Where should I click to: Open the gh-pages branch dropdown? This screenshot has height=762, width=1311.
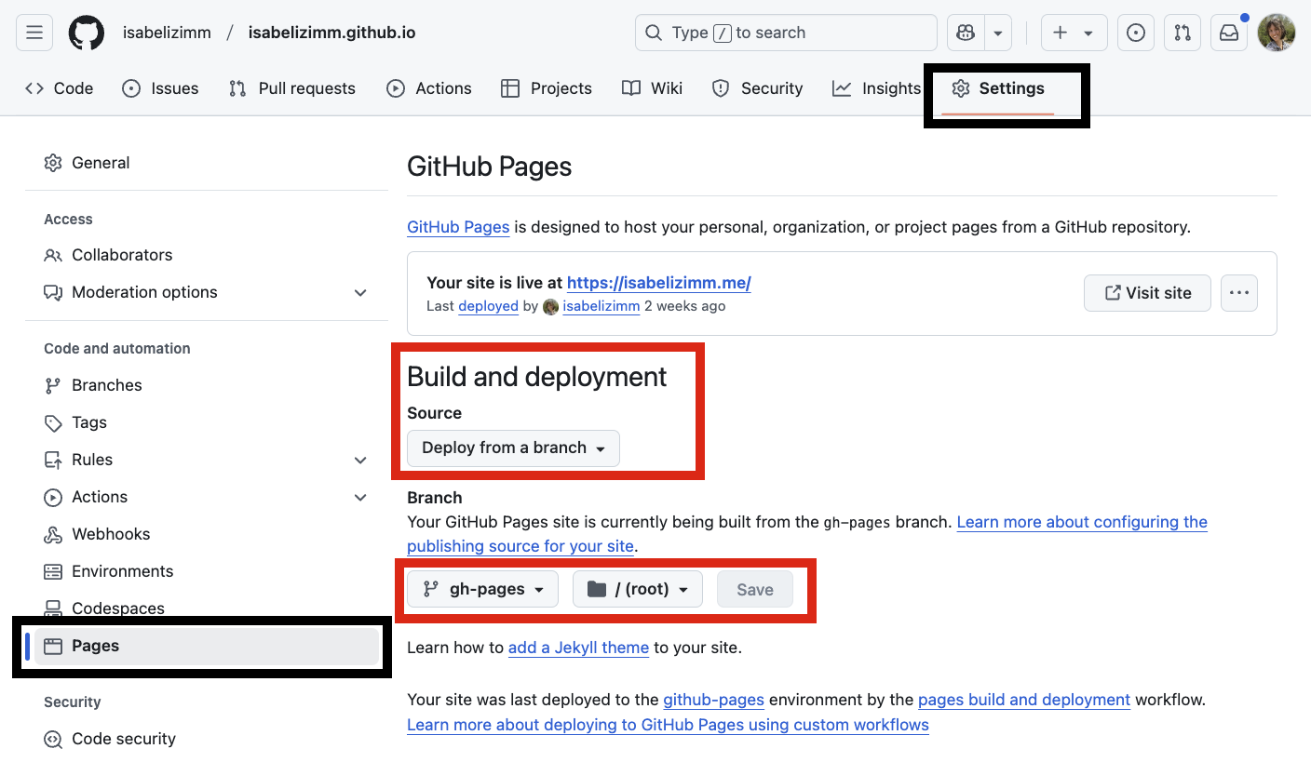pos(482,590)
